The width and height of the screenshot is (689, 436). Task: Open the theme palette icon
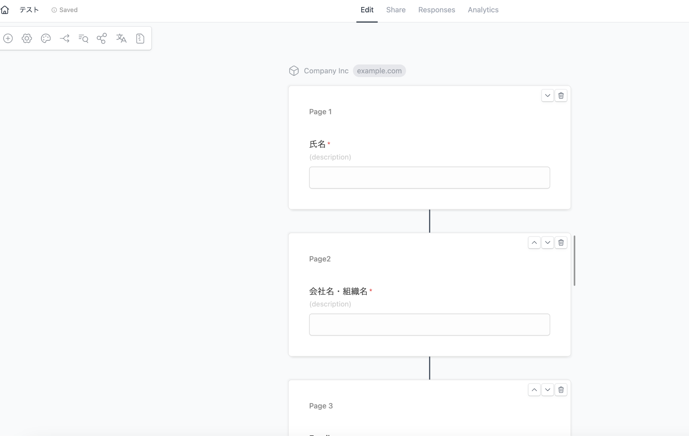pyautogui.click(x=46, y=38)
